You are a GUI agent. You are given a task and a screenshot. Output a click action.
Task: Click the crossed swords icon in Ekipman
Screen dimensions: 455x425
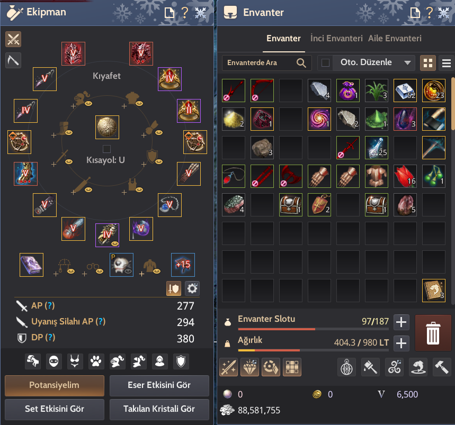point(13,39)
